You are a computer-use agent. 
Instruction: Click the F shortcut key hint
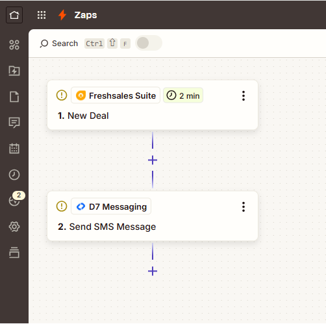(125, 44)
